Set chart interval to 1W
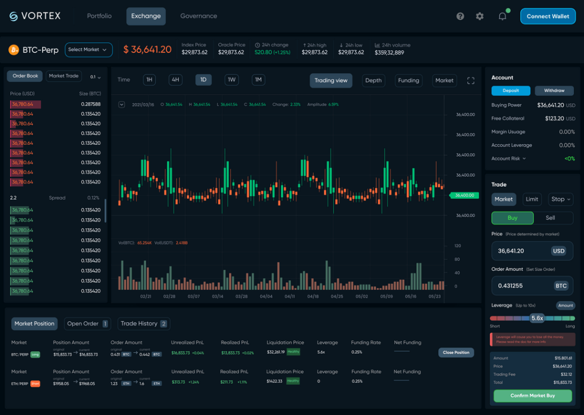 [232, 80]
